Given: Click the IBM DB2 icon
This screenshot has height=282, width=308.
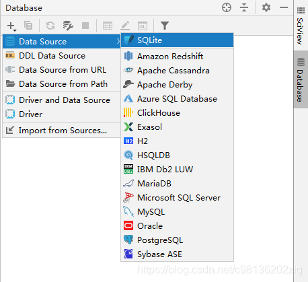Looking at the screenshot, I should coord(128,169).
